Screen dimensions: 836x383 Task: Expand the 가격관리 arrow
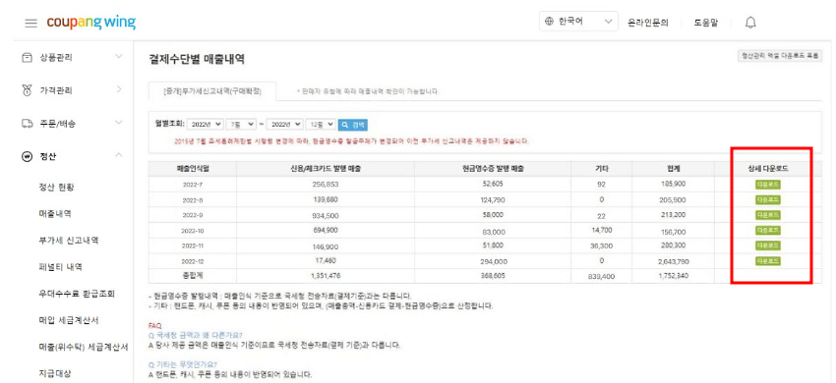point(119,89)
